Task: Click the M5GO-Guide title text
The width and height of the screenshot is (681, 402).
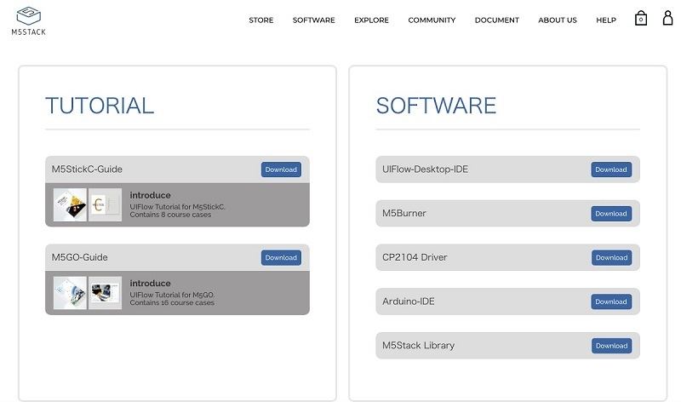Action: pyautogui.click(x=79, y=257)
